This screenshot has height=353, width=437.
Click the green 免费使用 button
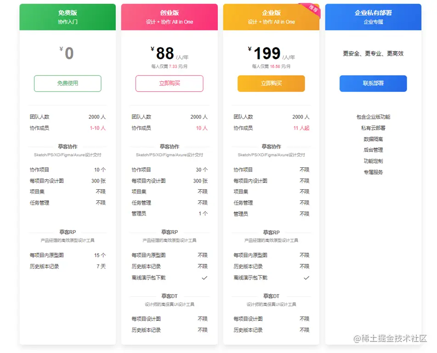(x=68, y=83)
